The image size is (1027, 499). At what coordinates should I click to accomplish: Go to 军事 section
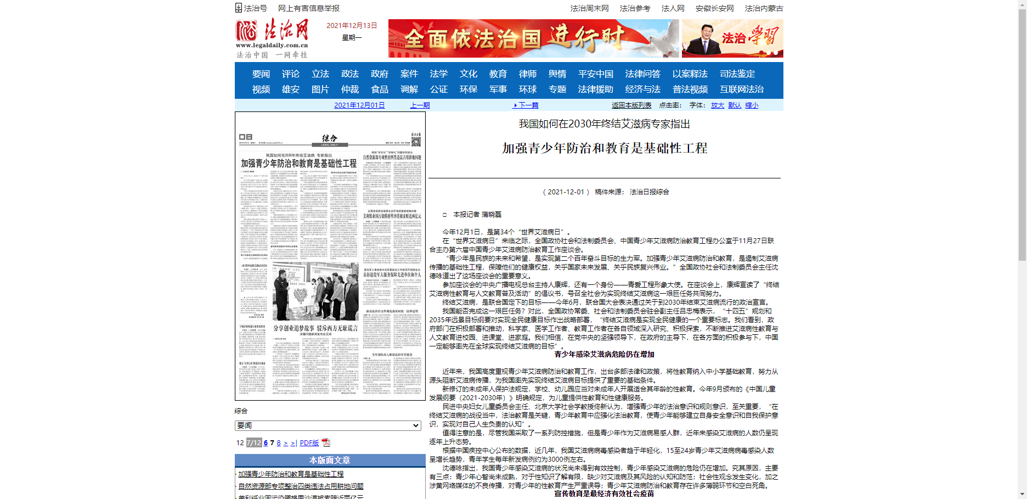[x=498, y=89]
